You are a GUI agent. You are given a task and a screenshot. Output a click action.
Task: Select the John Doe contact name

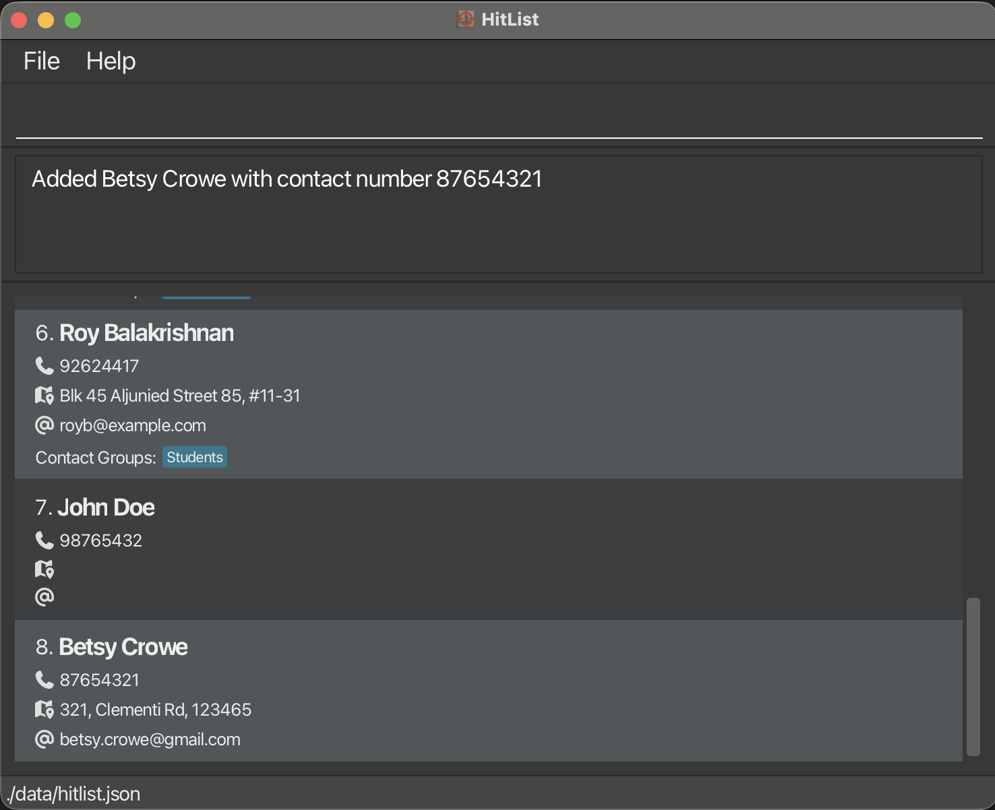[x=107, y=507]
